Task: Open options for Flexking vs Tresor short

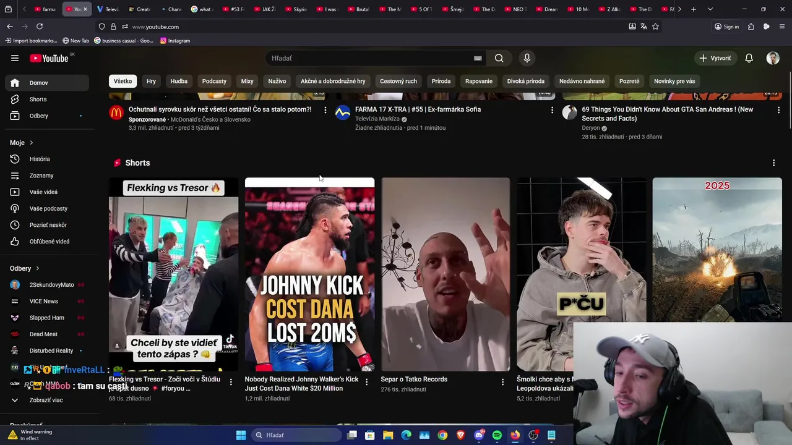Action: tap(231, 382)
